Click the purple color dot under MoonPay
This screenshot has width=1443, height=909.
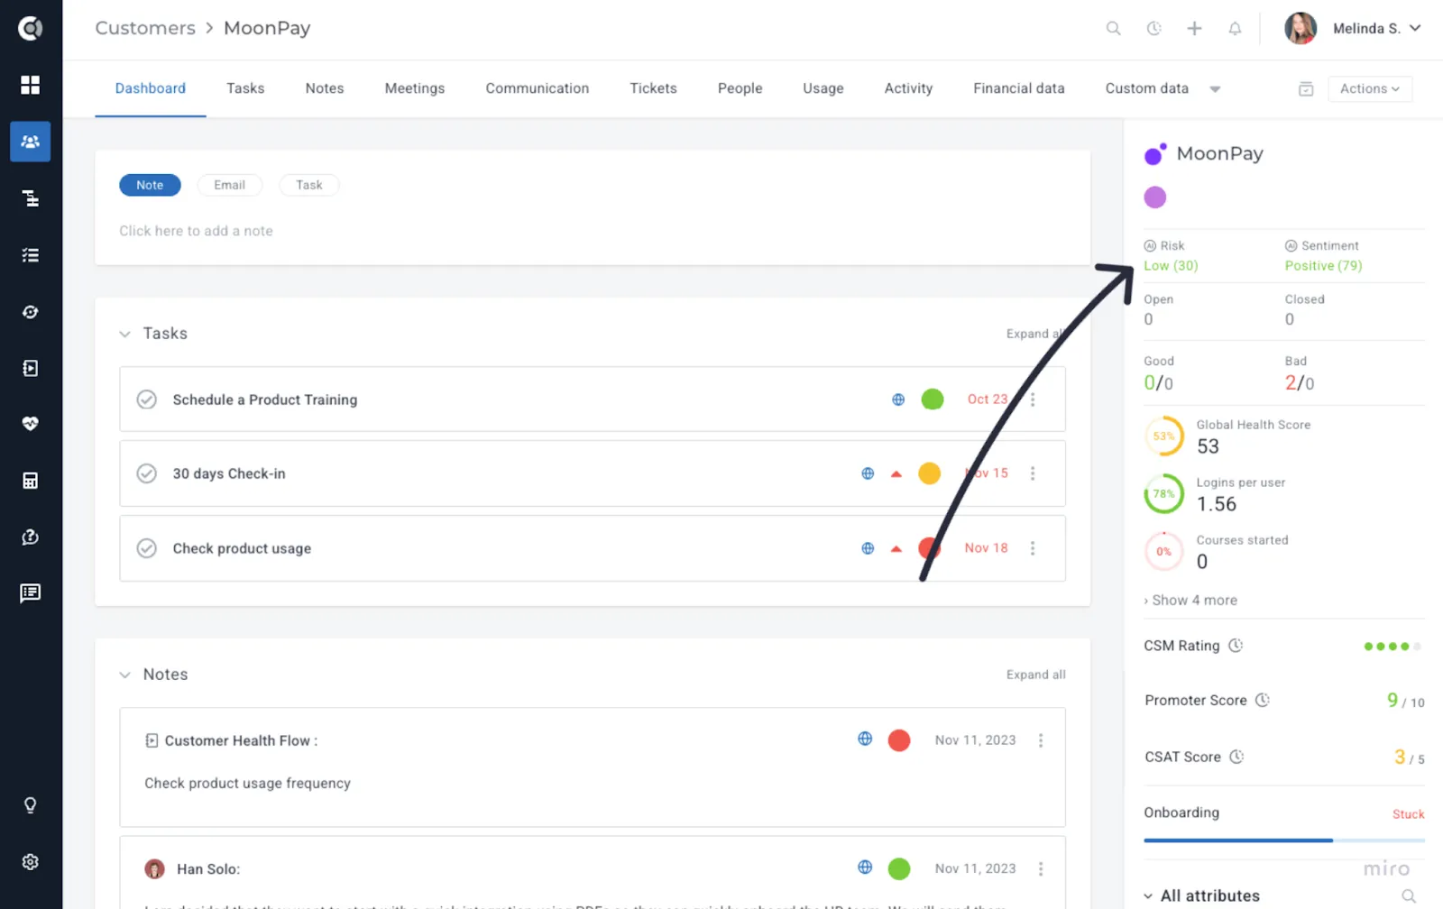1154,197
